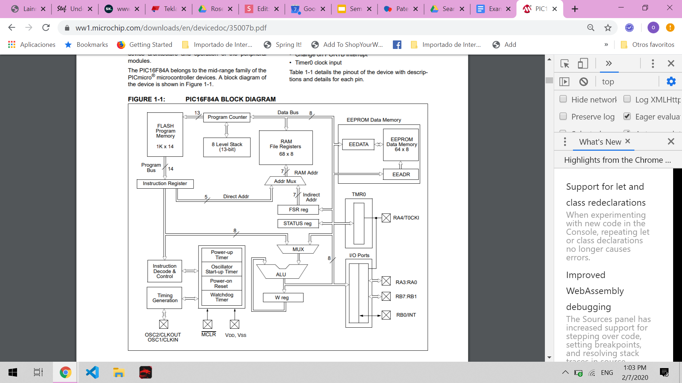Click the zoom magnifier icon in the address bar
The width and height of the screenshot is (682, 383).
click(x=591, y=28)
